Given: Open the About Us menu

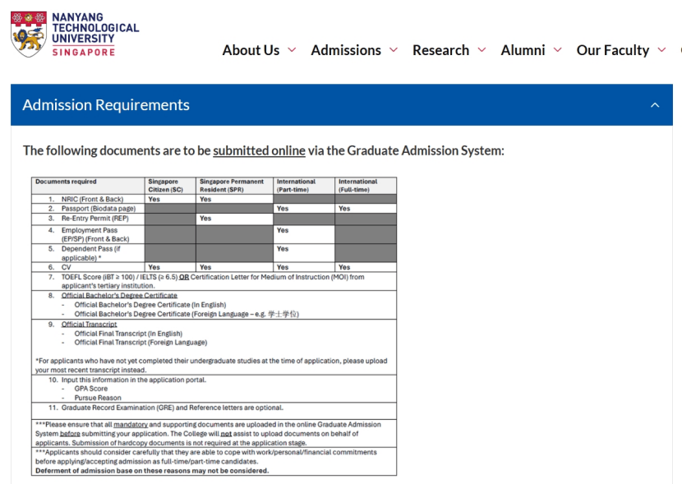Looking at the screenshot, I should [251, 50].
